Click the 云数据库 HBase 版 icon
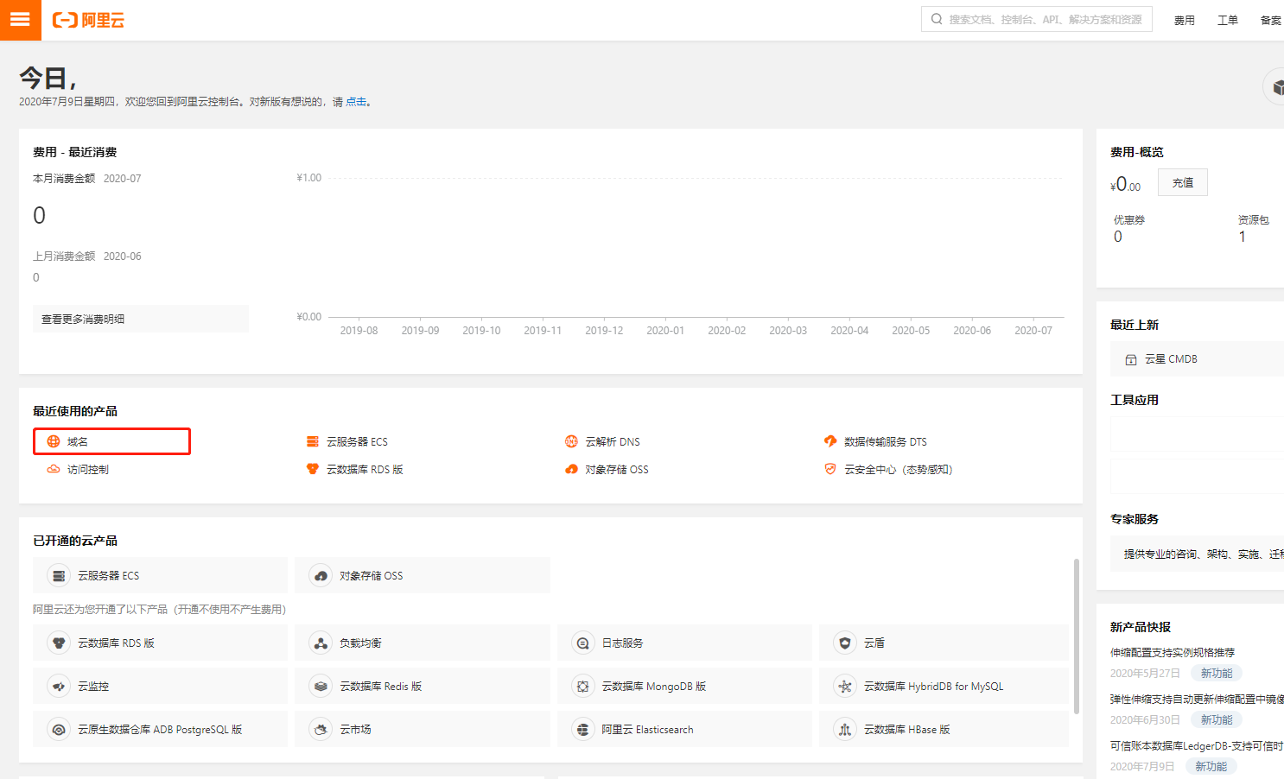The width and height of the screenshot is (1284, 779). pos(845,729)
